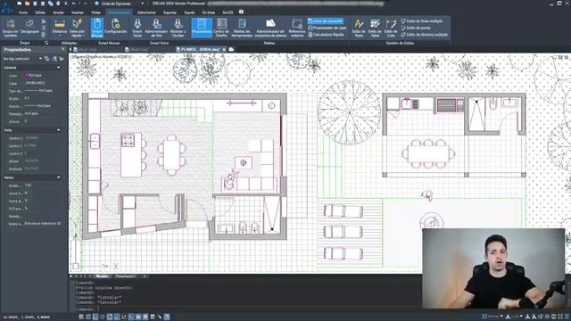Click the ZWCAD application logo menu
Image resolution: width=571 pixels, height=321 pixels.
point(7,8)
